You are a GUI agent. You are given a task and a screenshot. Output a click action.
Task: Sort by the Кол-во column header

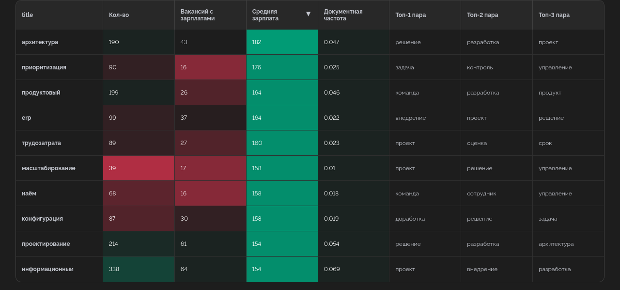[119, 15]
